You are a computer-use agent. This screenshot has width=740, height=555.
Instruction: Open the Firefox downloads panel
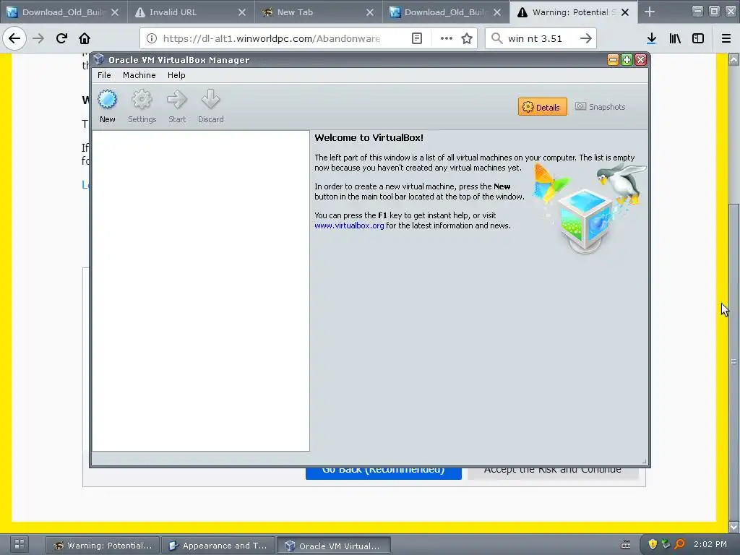pos(652,38)
